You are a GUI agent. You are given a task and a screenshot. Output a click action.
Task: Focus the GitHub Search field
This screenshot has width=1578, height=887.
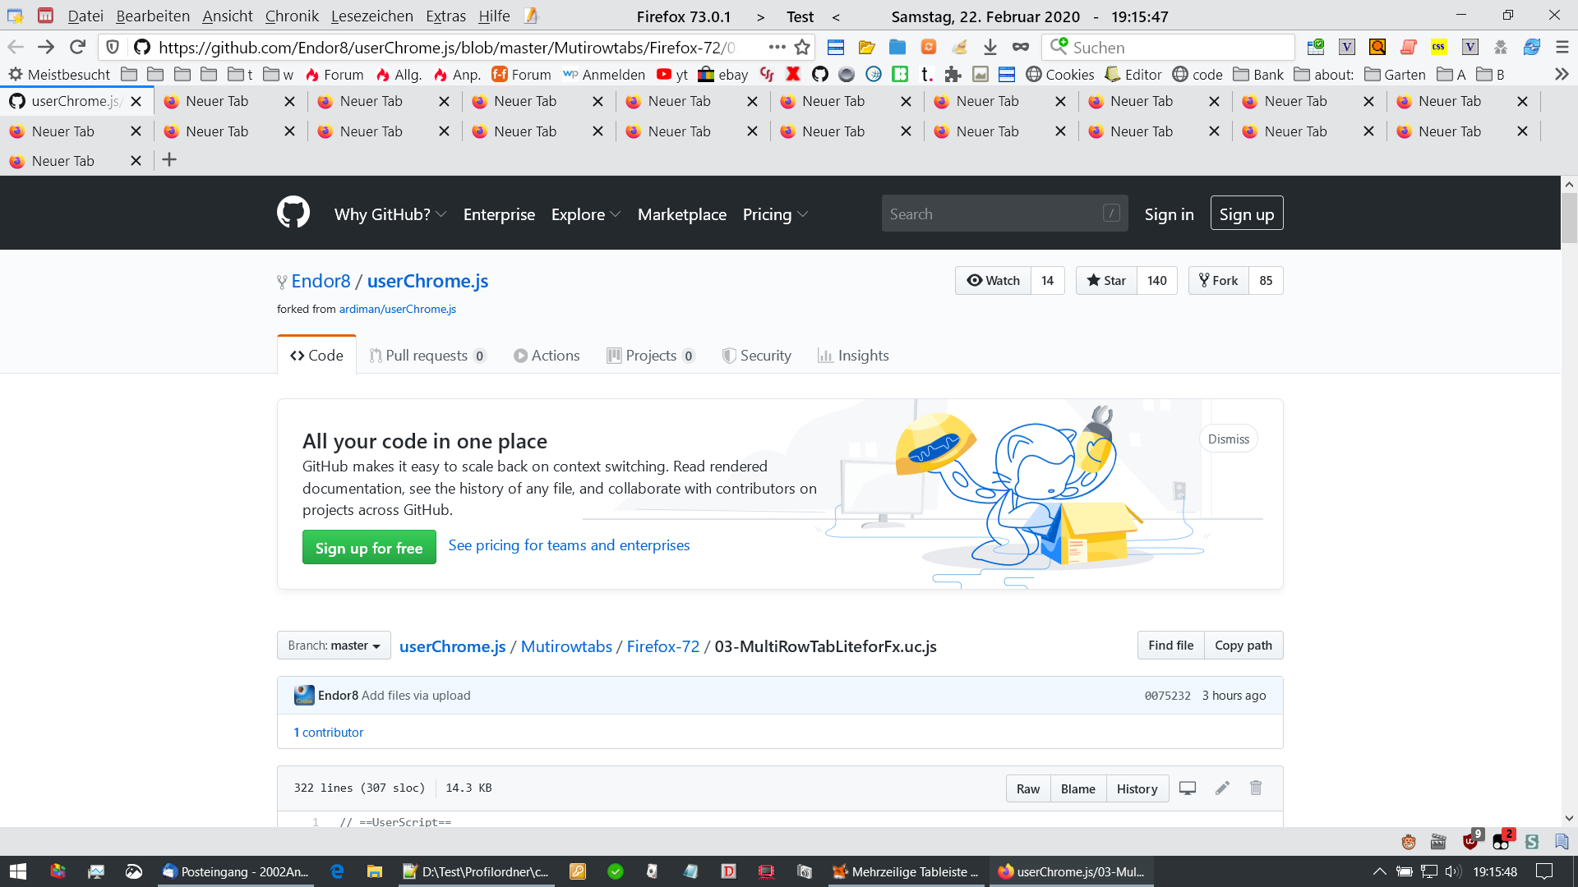pos(993,214)
